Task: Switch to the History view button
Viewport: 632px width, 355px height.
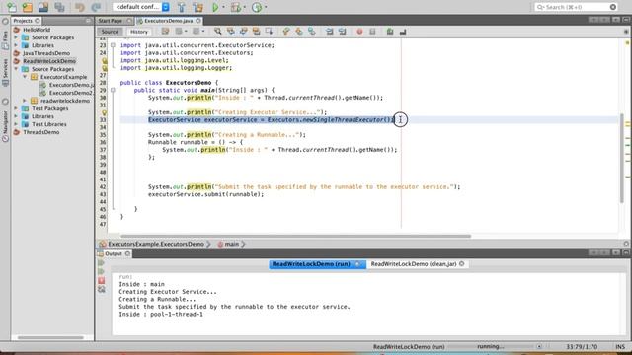Action: click(139, 32)
